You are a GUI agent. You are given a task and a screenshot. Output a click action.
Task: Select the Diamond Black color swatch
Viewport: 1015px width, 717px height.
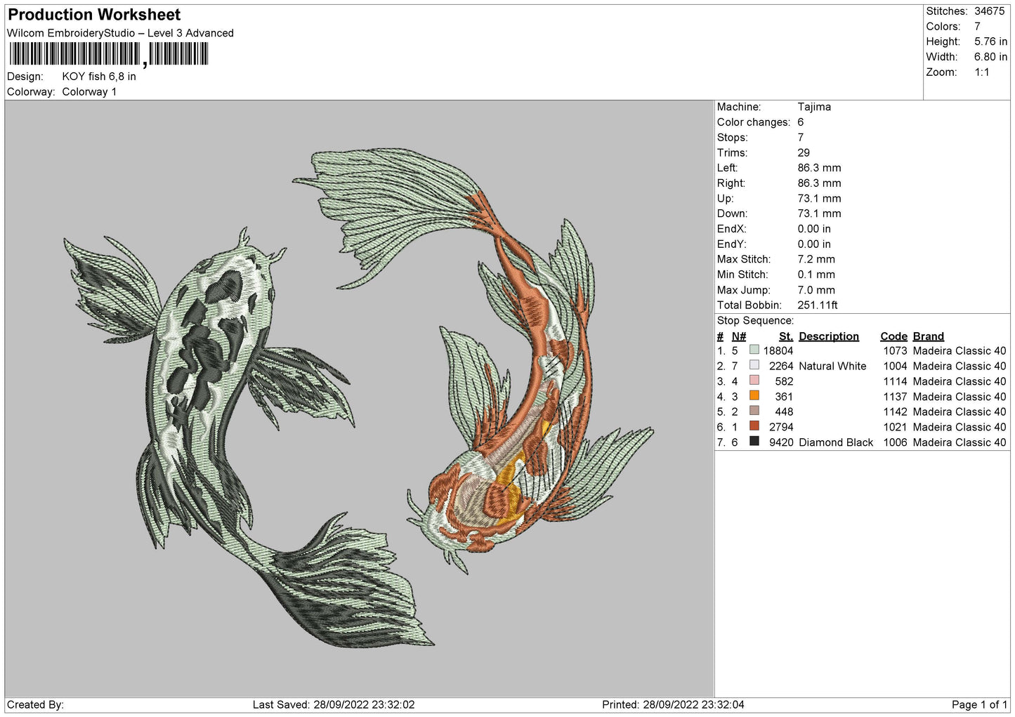coord(754,442)
